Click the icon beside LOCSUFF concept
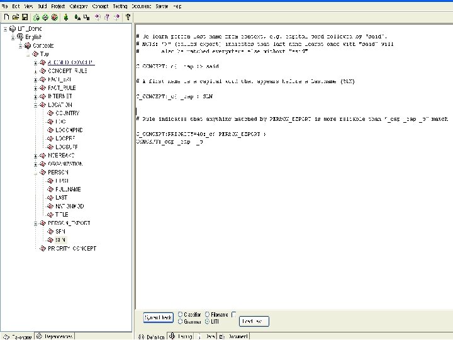453x340 pixels. (x=50, y=147)
